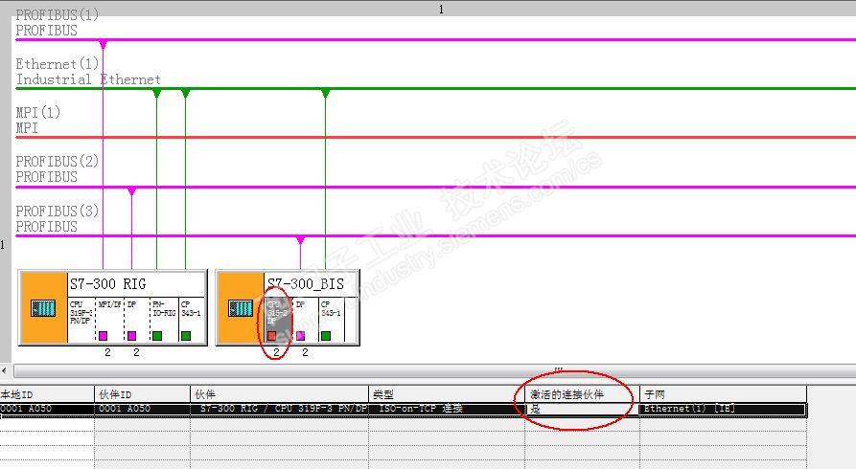
Task: Click the 子网 column header
Action: [724, 394]
